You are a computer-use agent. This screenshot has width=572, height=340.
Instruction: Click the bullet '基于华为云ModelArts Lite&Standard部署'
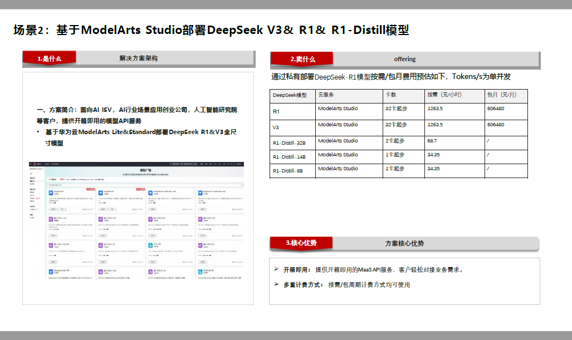[x=141, y=137]
